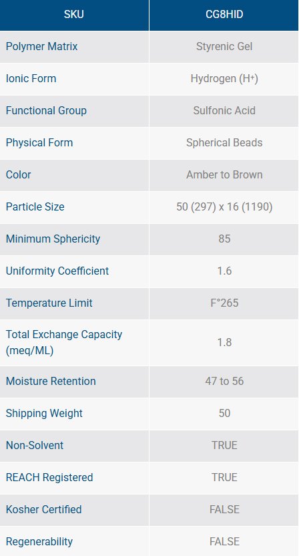Click the Particle Size value 50 (297) x 16 (1190)
This screenshot has height=556, width=299.
[x=224, y=206]
